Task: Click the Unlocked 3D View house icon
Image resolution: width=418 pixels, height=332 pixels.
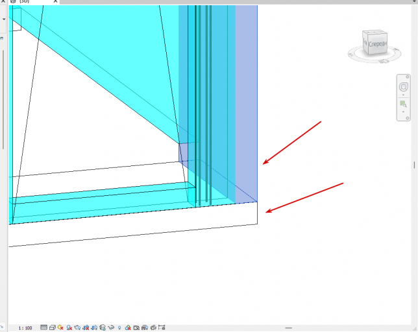Action: (103, 327)
